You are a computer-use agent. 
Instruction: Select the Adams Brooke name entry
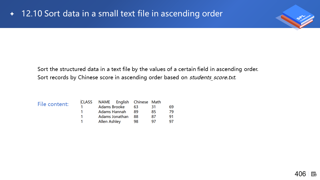coord(111,107)
